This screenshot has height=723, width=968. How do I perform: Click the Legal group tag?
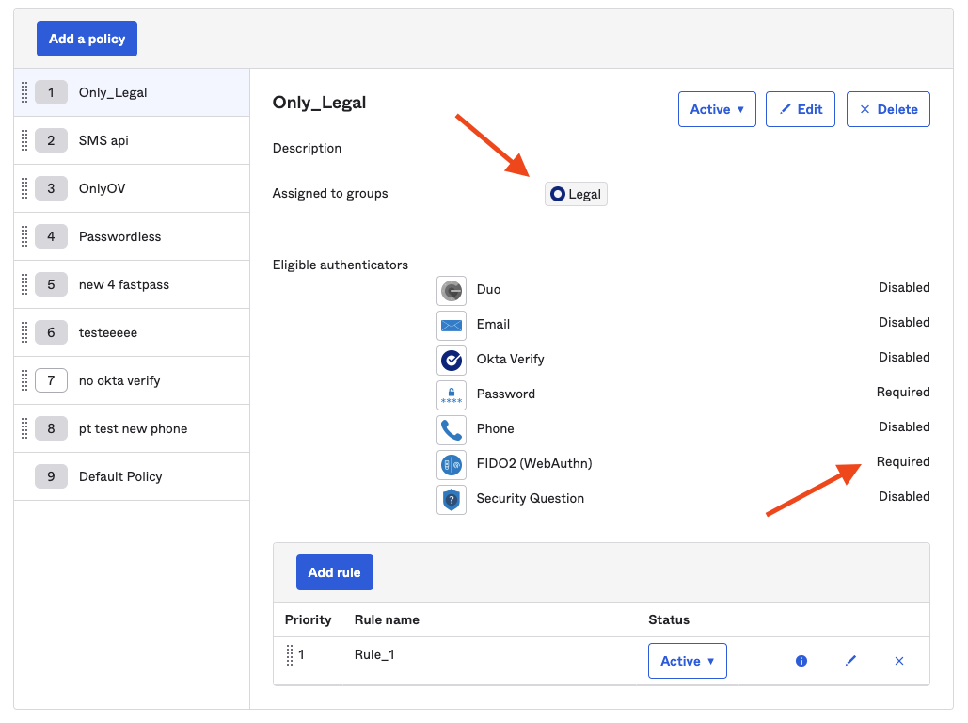576,194
